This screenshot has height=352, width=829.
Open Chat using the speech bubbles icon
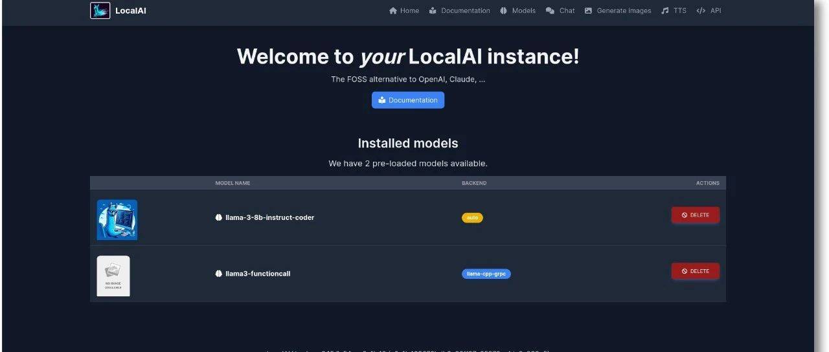click(x=550, y=11)
